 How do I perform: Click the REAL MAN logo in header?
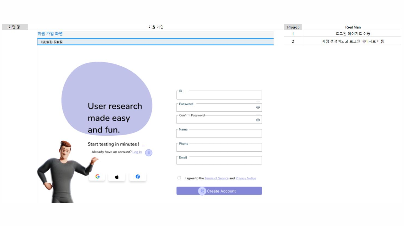click(x=52, y=42)
